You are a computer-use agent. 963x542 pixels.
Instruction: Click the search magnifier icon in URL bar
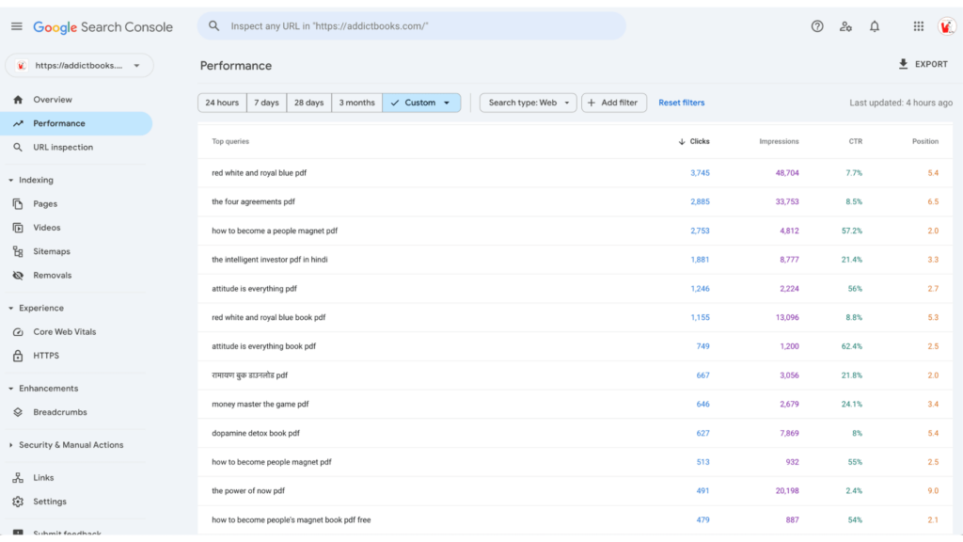tap(213, 25)
